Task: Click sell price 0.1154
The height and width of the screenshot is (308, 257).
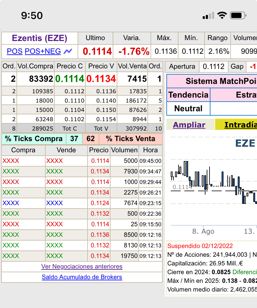Action: point(106,119)
